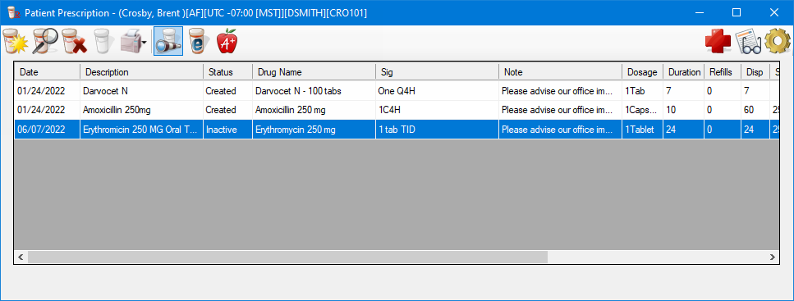This screenshot has width=794, height=301.
Task: Click the horizontal scrollbar thumb
Action: click(287, 257)
